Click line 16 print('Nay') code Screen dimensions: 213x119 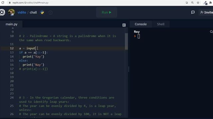tap(33, 65)
